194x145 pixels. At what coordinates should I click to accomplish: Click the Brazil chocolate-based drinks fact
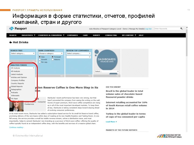click(x=124, y=94)
